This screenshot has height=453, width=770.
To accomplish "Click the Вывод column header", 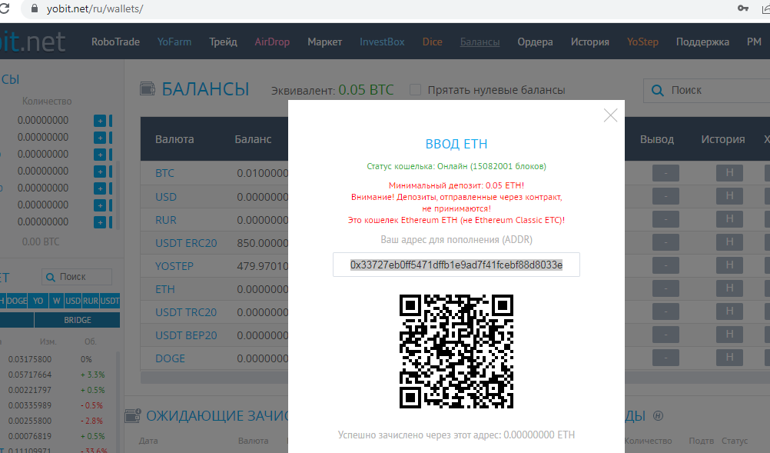I will (x=656, y=139).
